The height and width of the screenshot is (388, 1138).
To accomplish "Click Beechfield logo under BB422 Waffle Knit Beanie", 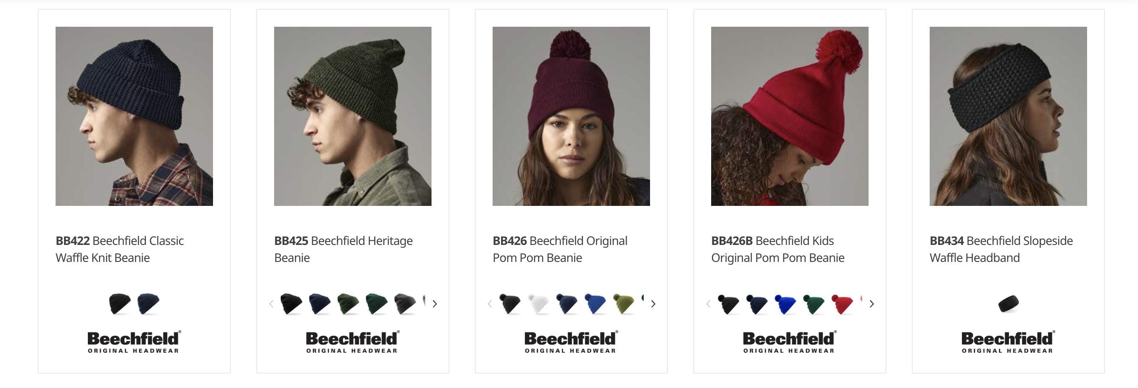I will pos(134,342).
